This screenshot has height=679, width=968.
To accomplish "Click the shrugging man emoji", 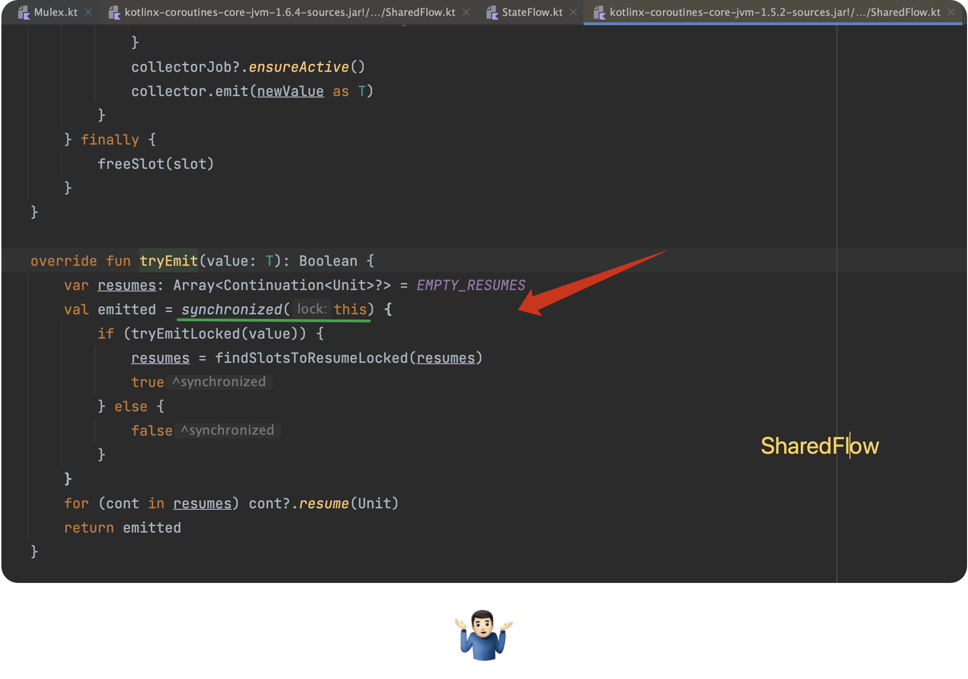I will coord(484,635).
